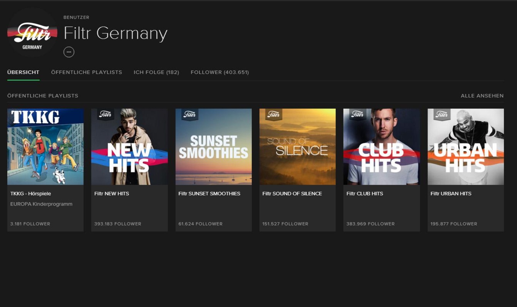Click the 393.183 Follower text
The height and width of the screenshot is (307, 517).
pyautogui.click(x=118, y=224)
